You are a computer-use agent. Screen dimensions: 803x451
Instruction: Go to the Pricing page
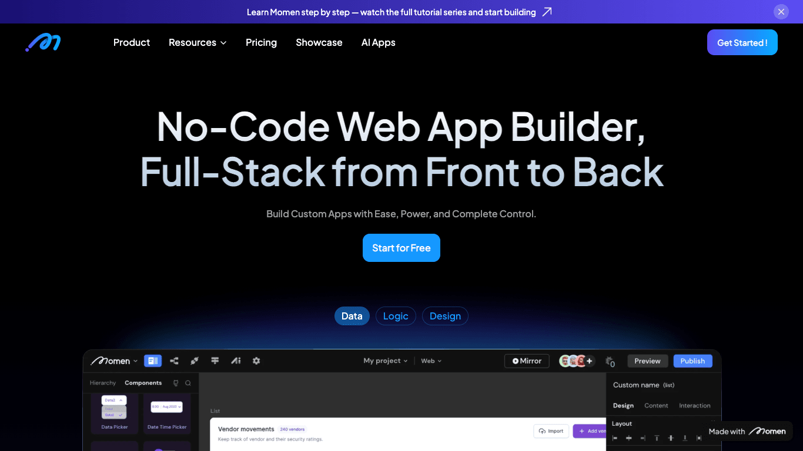[261, 42]
